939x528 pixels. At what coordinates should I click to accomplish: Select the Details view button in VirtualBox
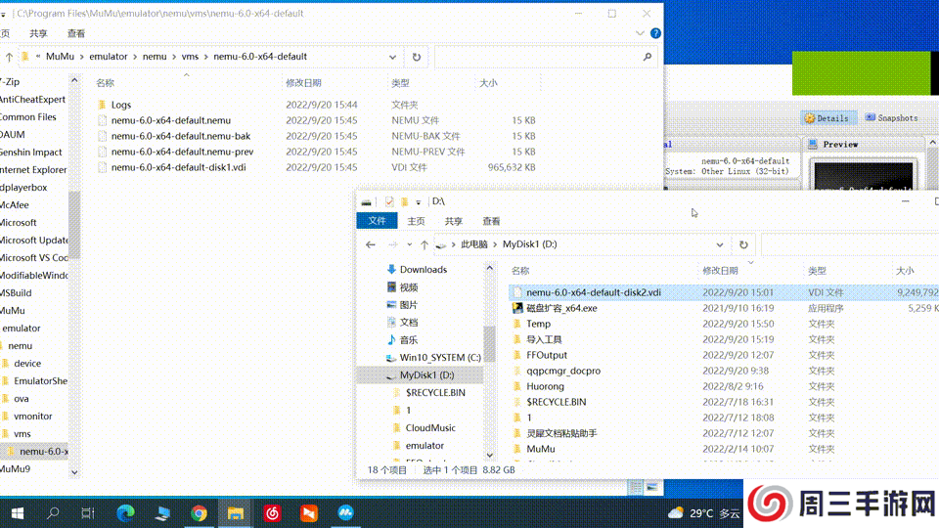coord(826,118)
